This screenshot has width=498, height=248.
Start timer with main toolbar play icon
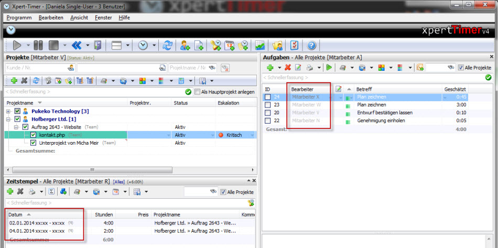point(17,46)
